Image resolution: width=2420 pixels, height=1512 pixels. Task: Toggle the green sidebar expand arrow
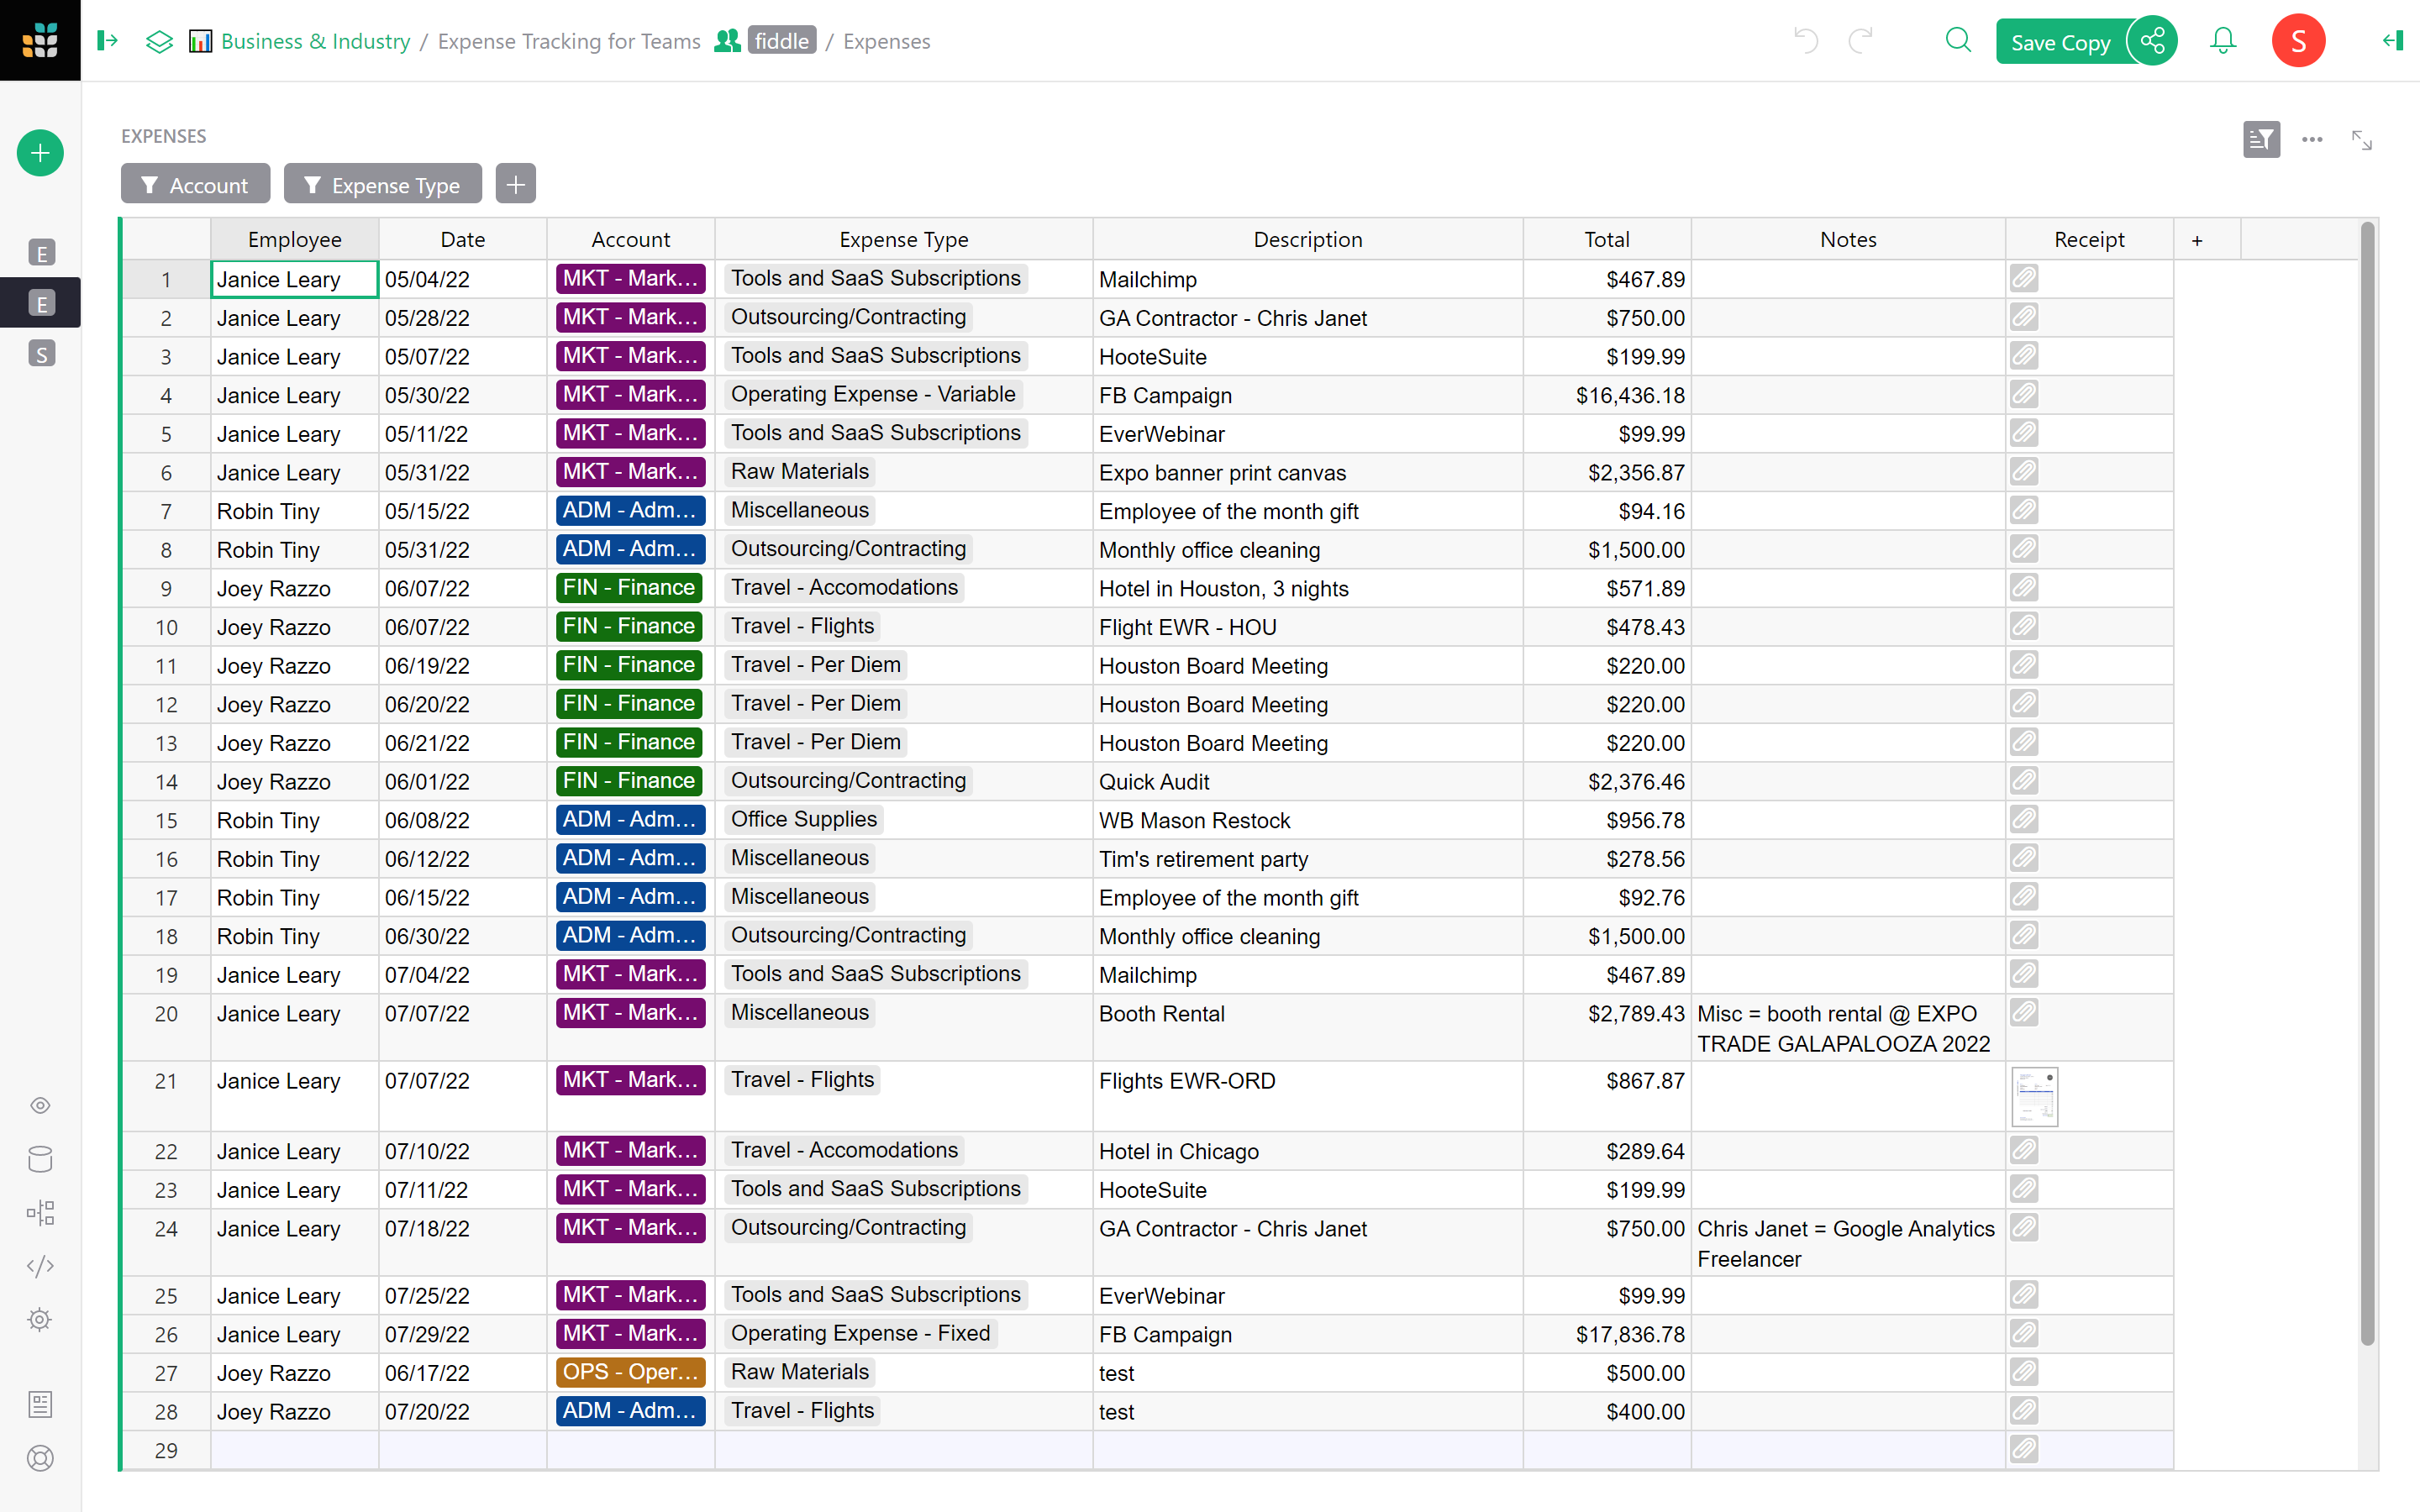tap(108, 41)
